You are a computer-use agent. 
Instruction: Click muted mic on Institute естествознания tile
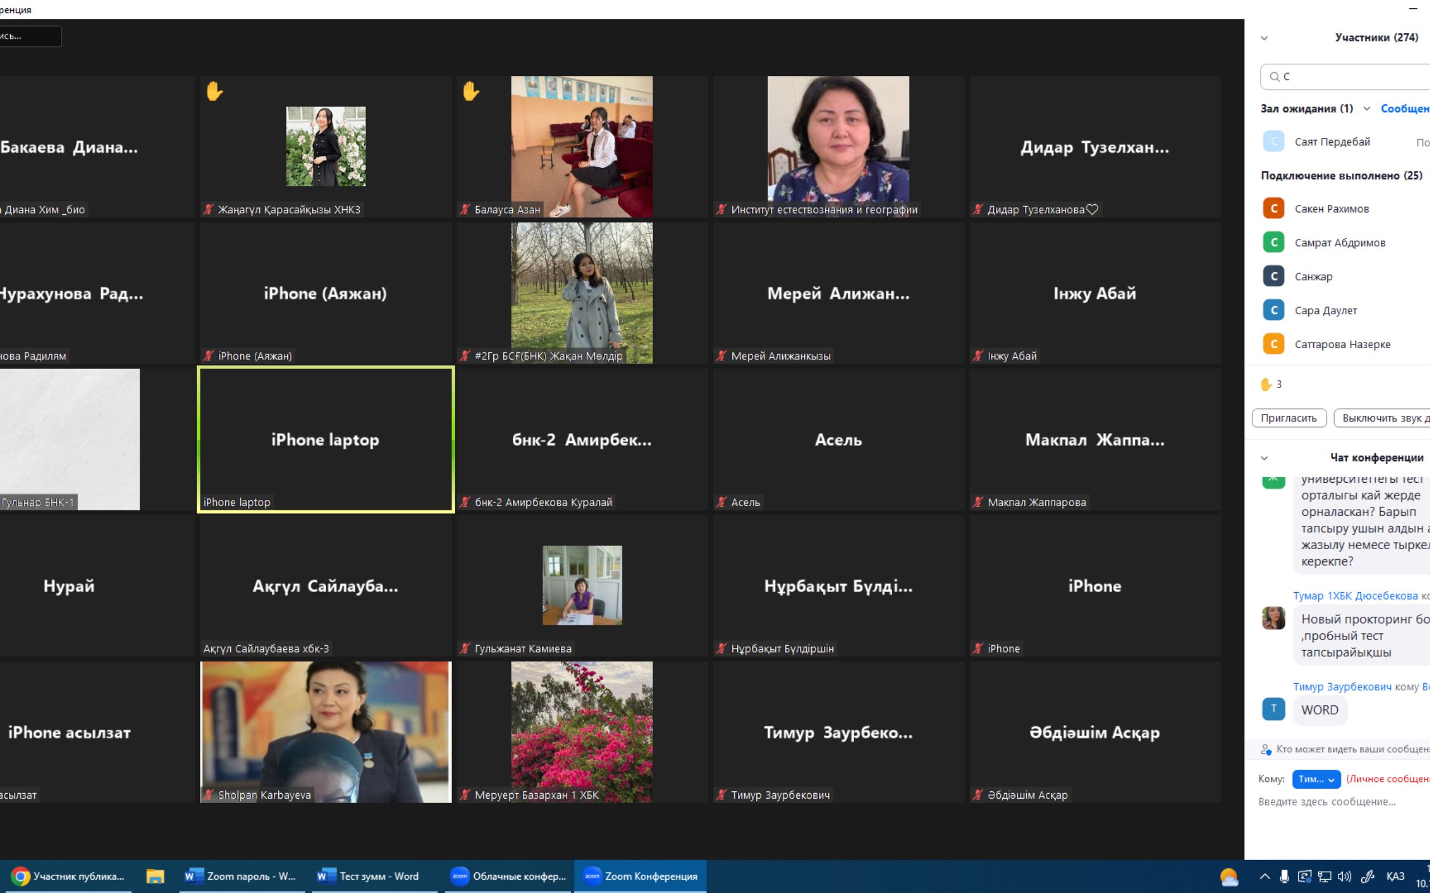point(721,210)
